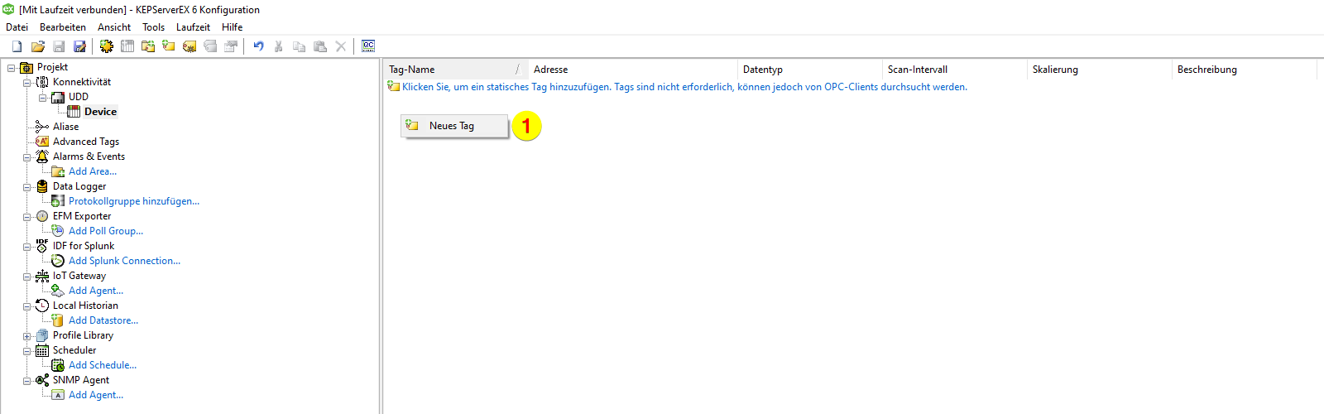Click the Save floppy disk toolbar icon
This screenshot has width=1324, height=414.
click(59, 46)
